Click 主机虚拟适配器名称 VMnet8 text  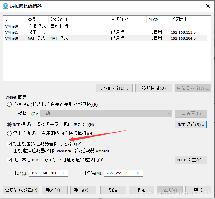(x=61, y=151)
